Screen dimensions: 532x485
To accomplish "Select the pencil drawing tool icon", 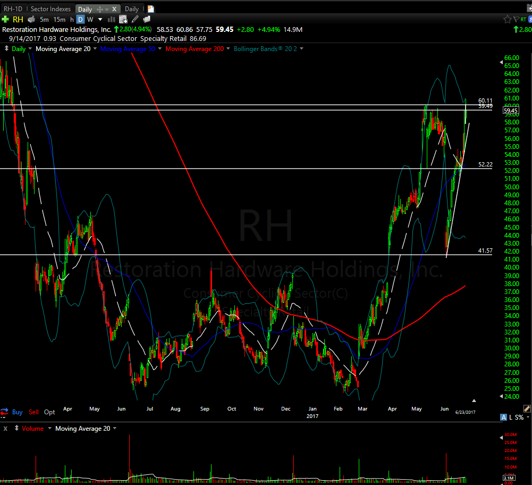I will coord(135,19).
